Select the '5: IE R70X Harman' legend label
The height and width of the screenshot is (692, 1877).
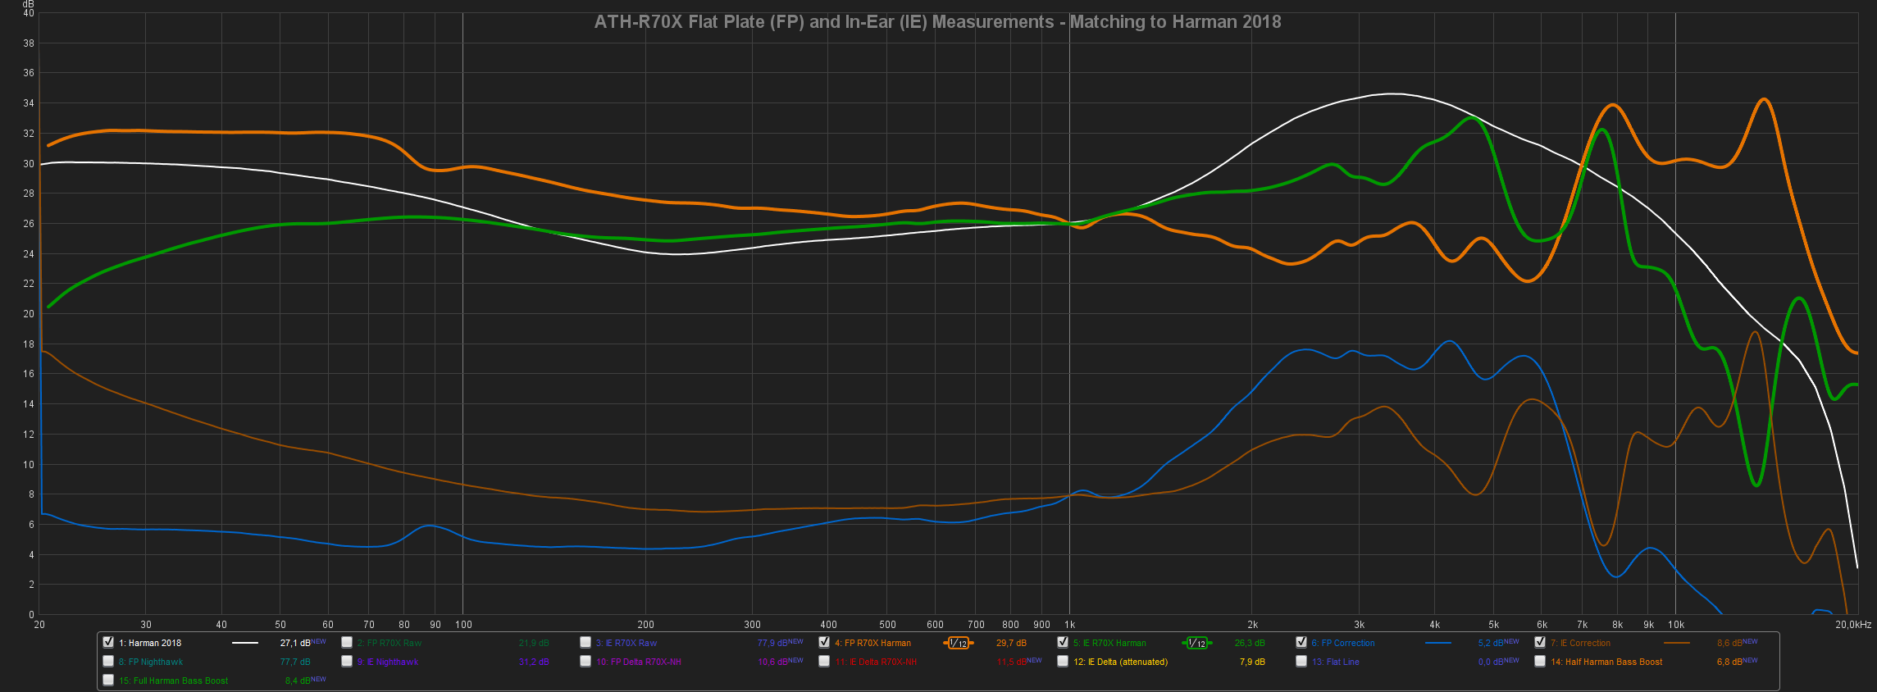pyautogui.click(x=1109, y=643)
